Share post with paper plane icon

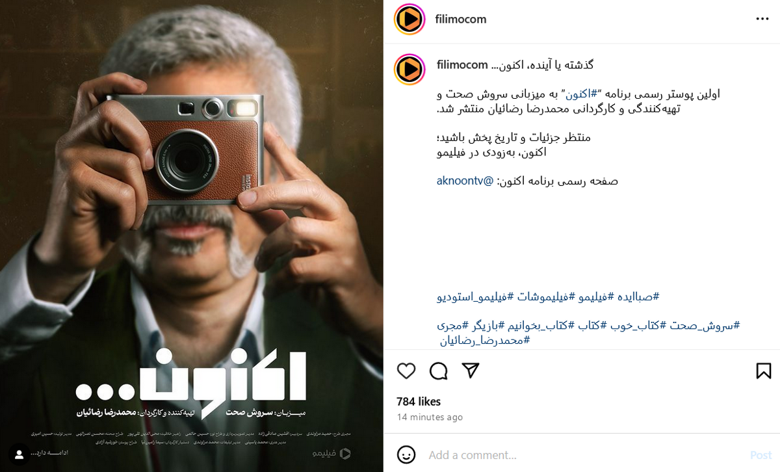[471, 371]
